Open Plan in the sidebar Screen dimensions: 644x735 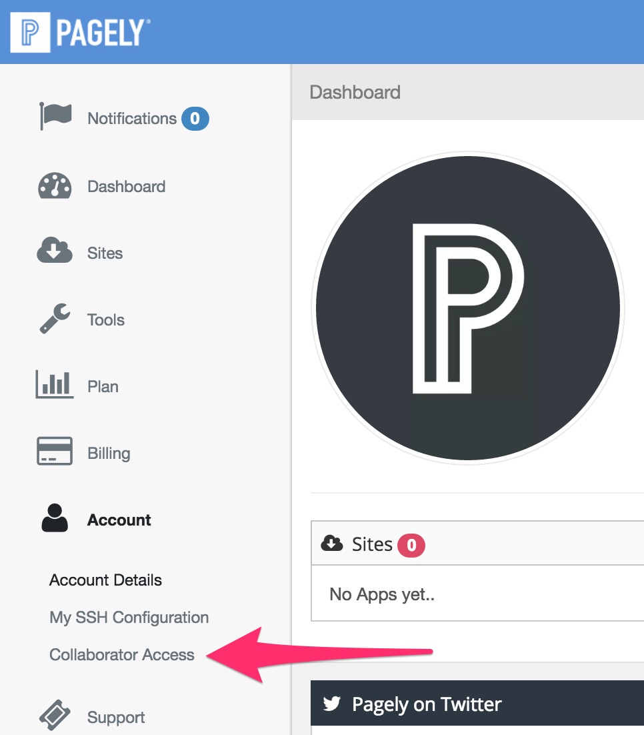(x=103, y=387)
